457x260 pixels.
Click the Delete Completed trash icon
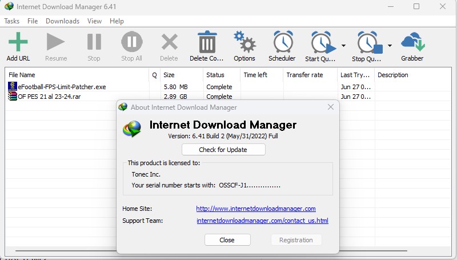click(x=207, y=42)
